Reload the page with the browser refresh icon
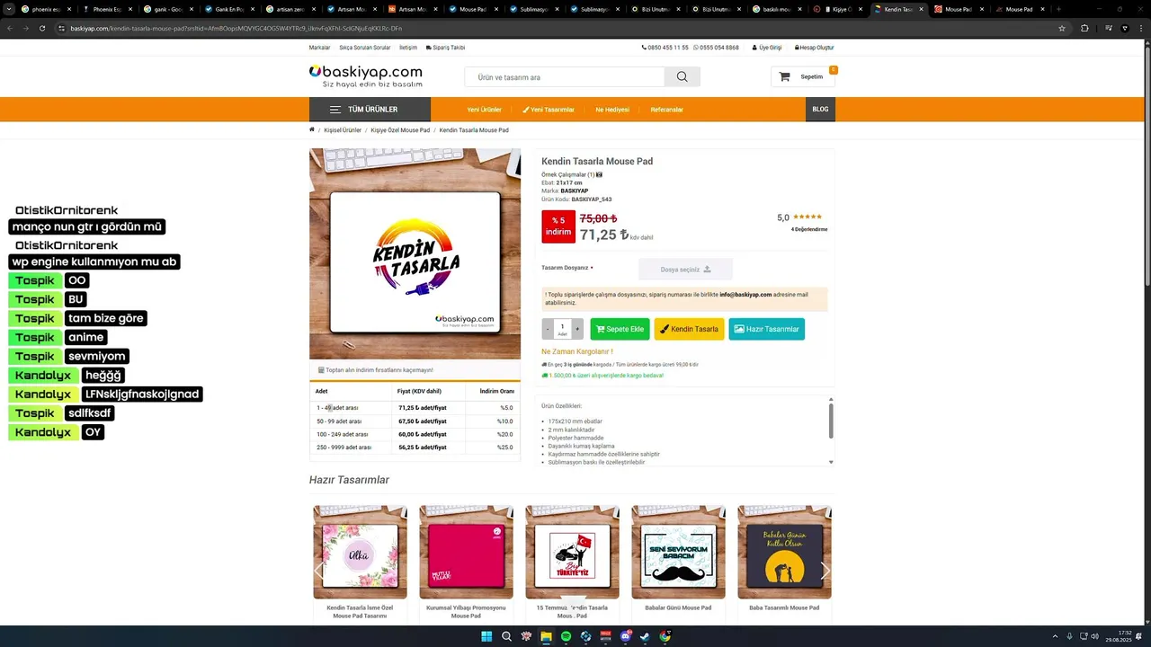Image resolution: width=1151 pixels, height=647 pixels. pos(41,28)
